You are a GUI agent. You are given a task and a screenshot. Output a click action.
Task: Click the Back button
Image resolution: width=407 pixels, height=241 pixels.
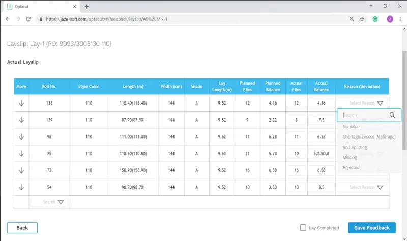22,228
